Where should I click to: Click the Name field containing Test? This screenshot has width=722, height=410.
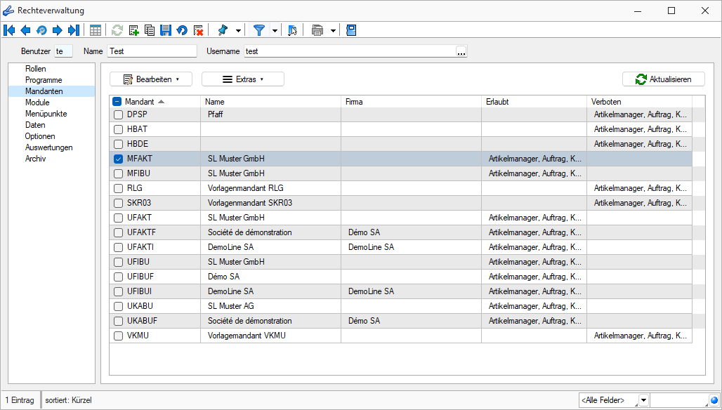[x=152, y=51]
